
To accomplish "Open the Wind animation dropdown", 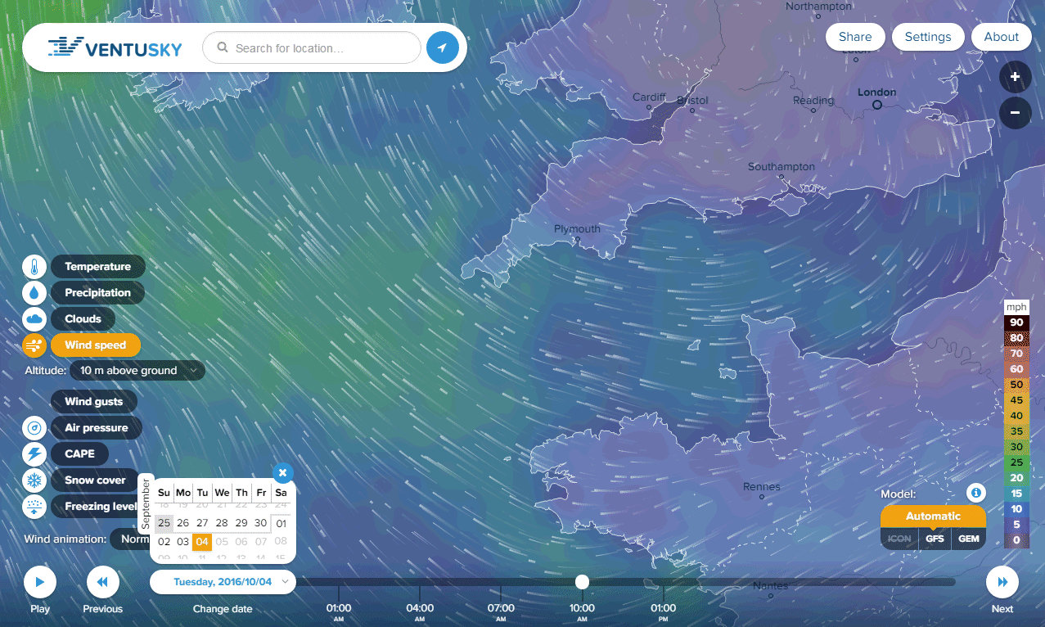I will pos(131,539).
